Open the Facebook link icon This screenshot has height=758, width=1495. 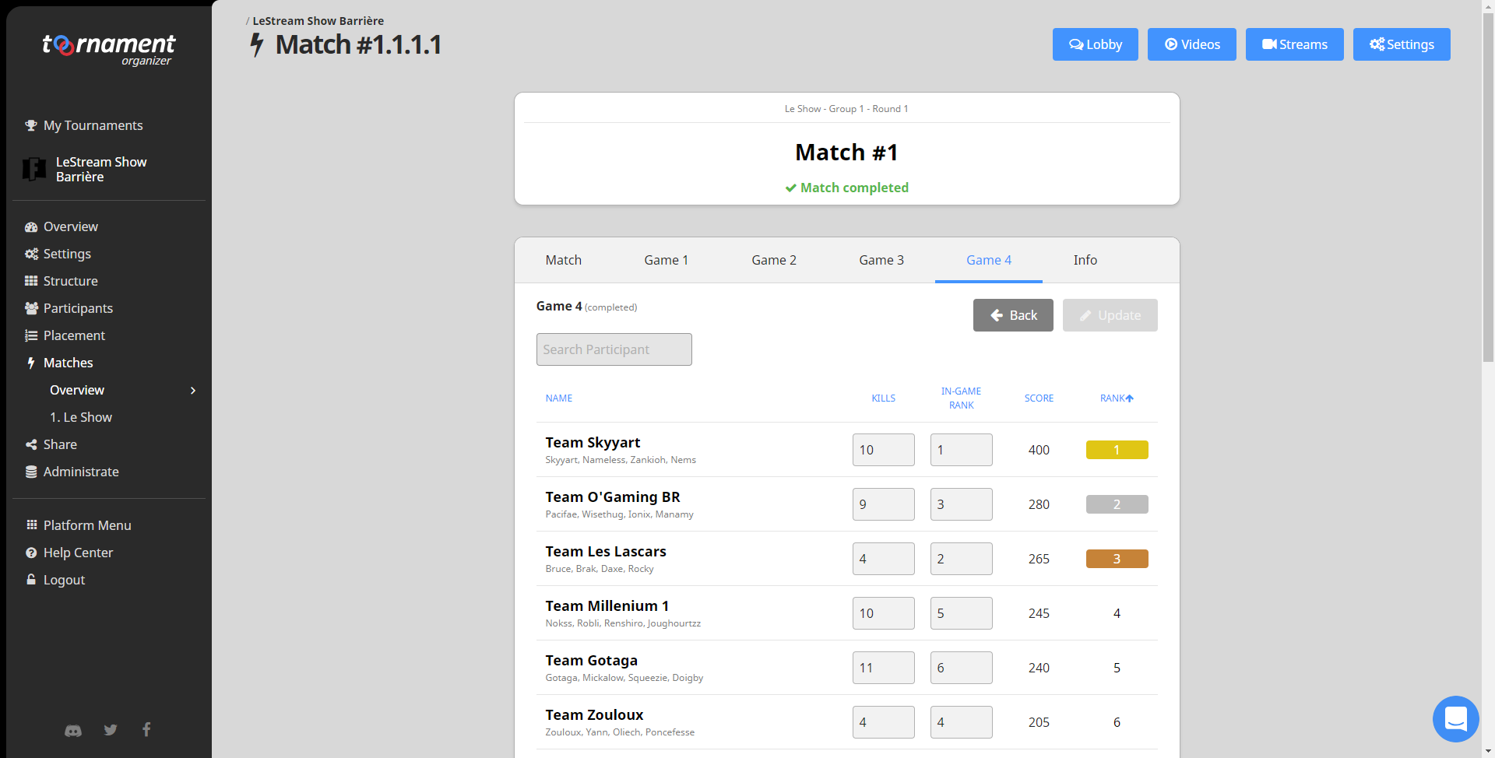point(146,729)
